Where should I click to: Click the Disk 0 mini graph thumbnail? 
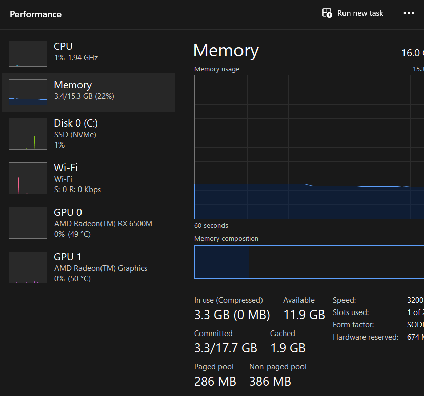[28, 133]
